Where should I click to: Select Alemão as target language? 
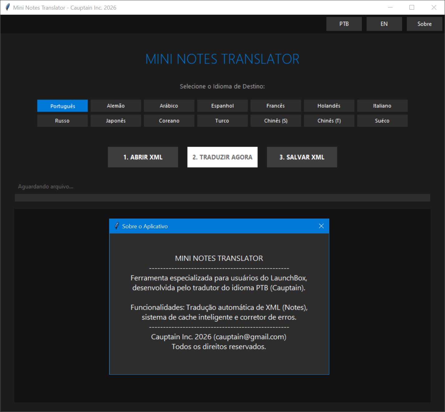(x=116, y=106)
